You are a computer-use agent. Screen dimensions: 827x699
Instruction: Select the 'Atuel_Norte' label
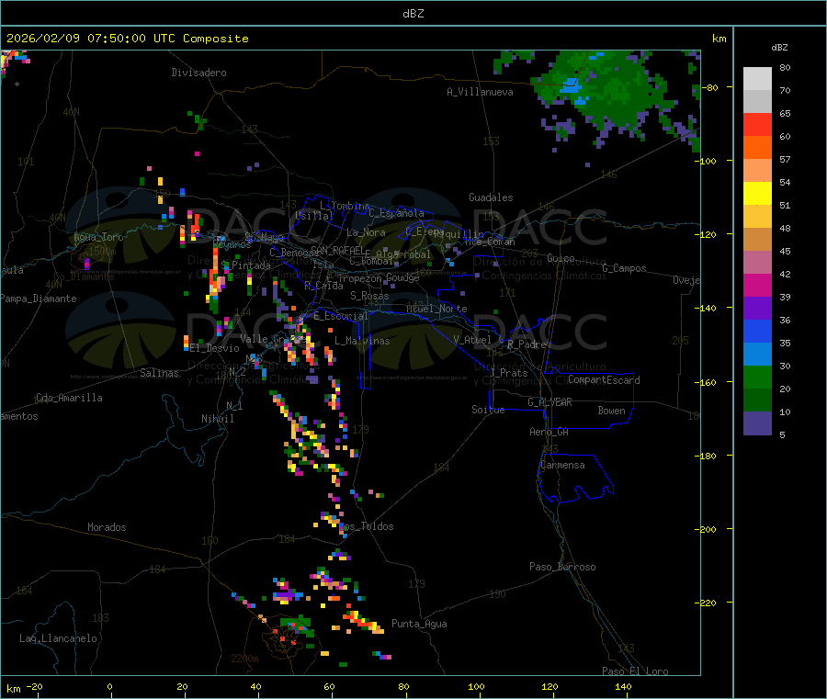(x=436, y=309)
